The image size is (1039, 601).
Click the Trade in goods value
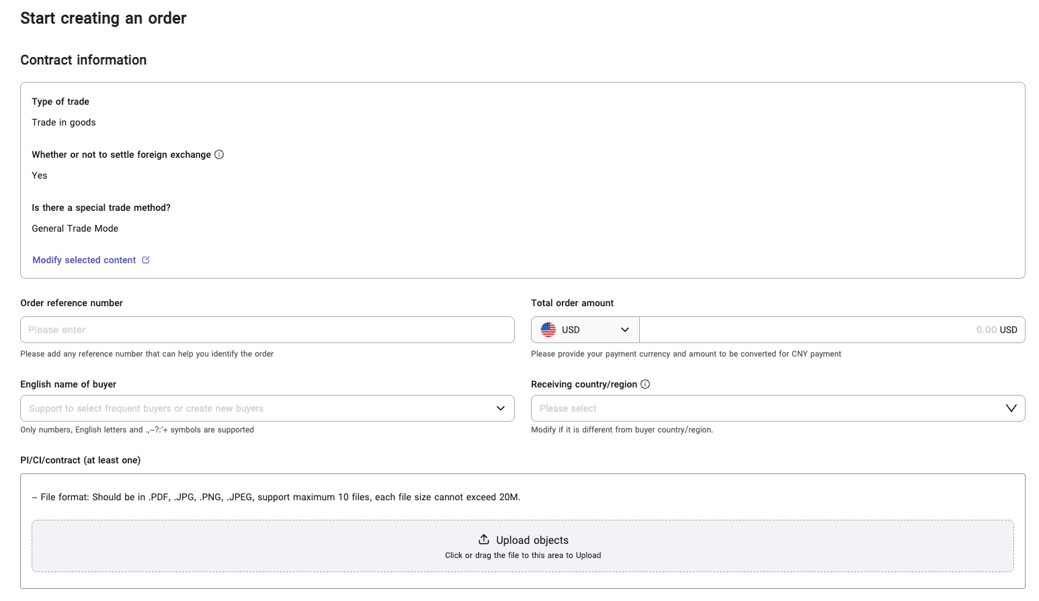pyautogui.click(x=64, y=122)
